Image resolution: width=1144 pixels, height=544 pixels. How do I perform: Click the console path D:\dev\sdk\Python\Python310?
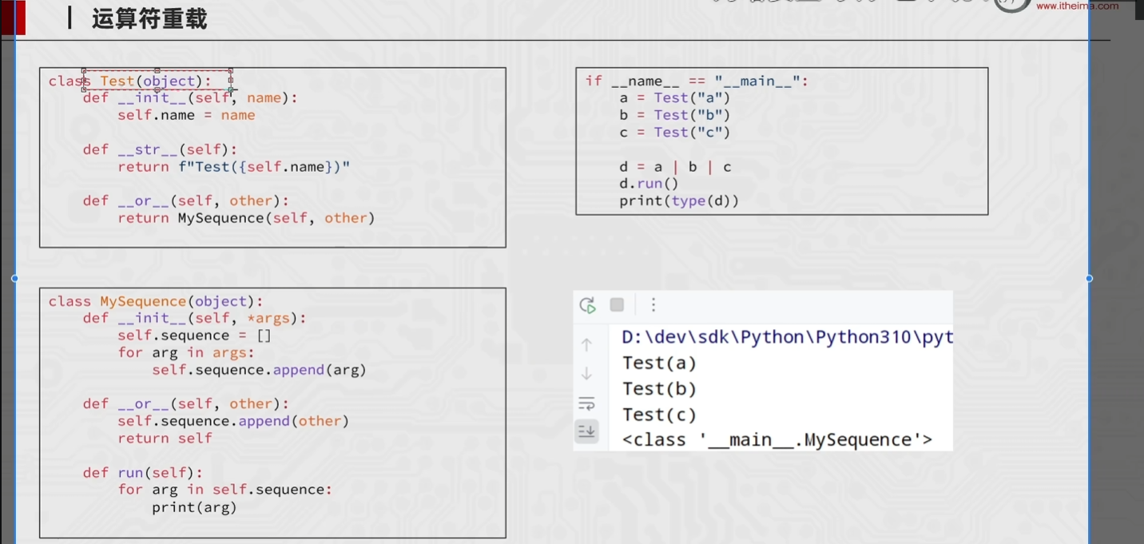coord(787,337)
